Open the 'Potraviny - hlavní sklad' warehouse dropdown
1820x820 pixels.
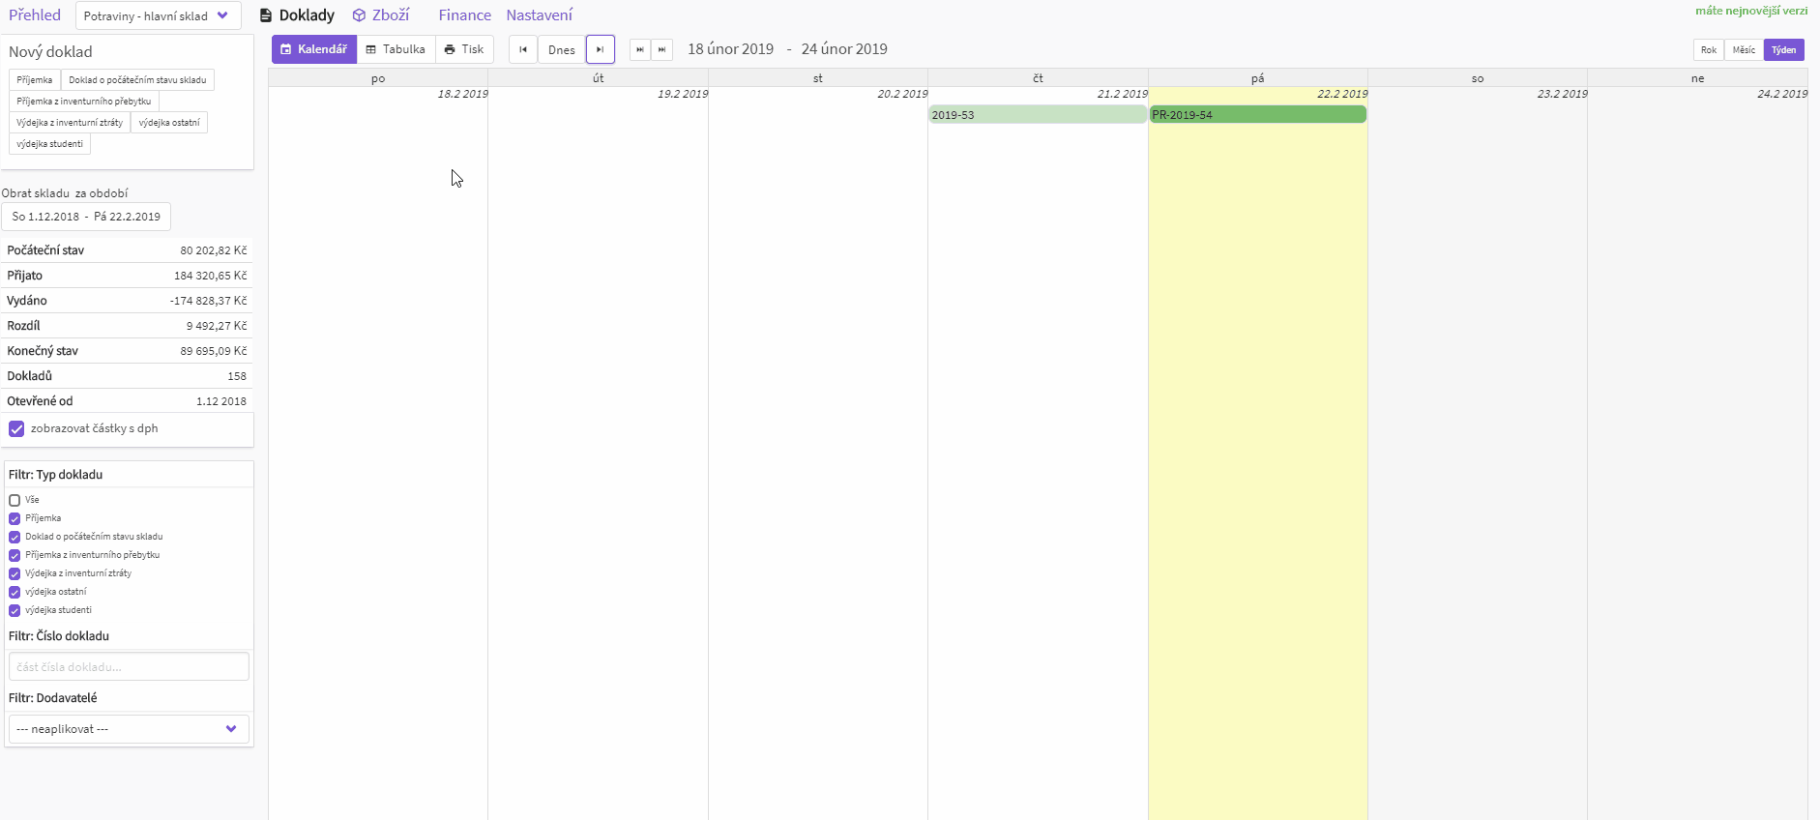158,15
